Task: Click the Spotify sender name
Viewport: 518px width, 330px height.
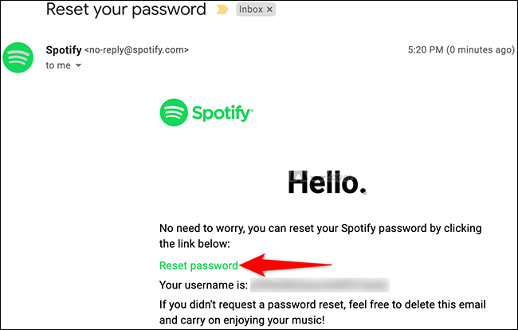Action: [x=64, y=50]
